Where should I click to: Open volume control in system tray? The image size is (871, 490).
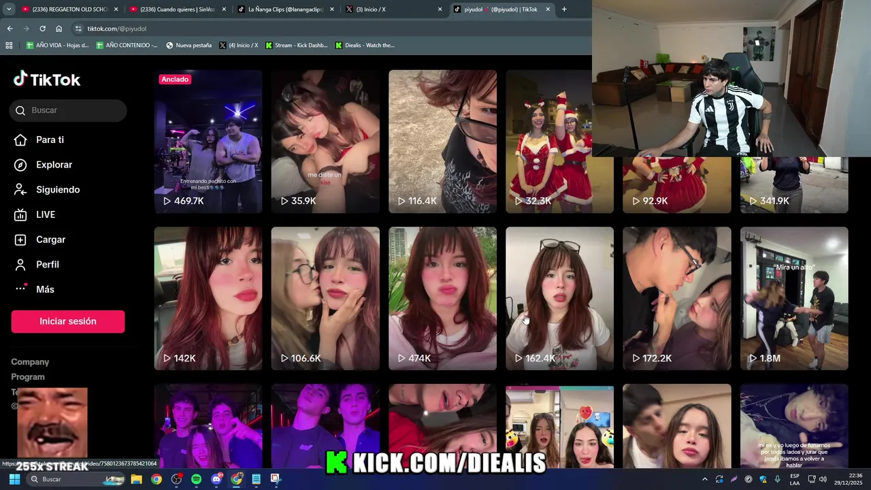tap(823, 479)
